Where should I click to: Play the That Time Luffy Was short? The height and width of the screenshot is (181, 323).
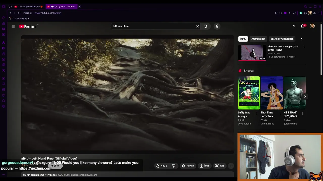click(272, 93)
